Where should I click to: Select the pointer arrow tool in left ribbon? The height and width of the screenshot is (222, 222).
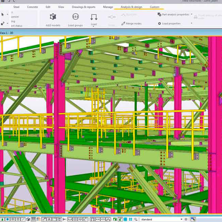click(x=3, y=14)
